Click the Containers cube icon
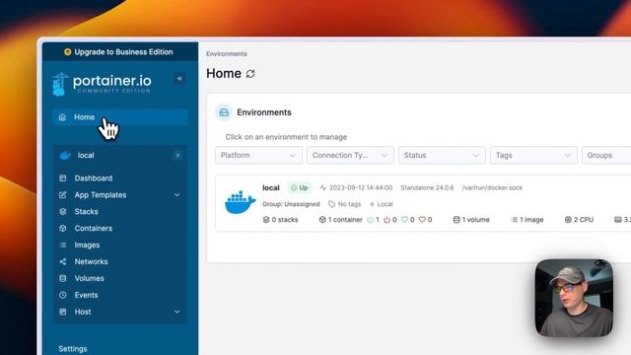This screenshot has width=631, height=355. pos(63,228)
